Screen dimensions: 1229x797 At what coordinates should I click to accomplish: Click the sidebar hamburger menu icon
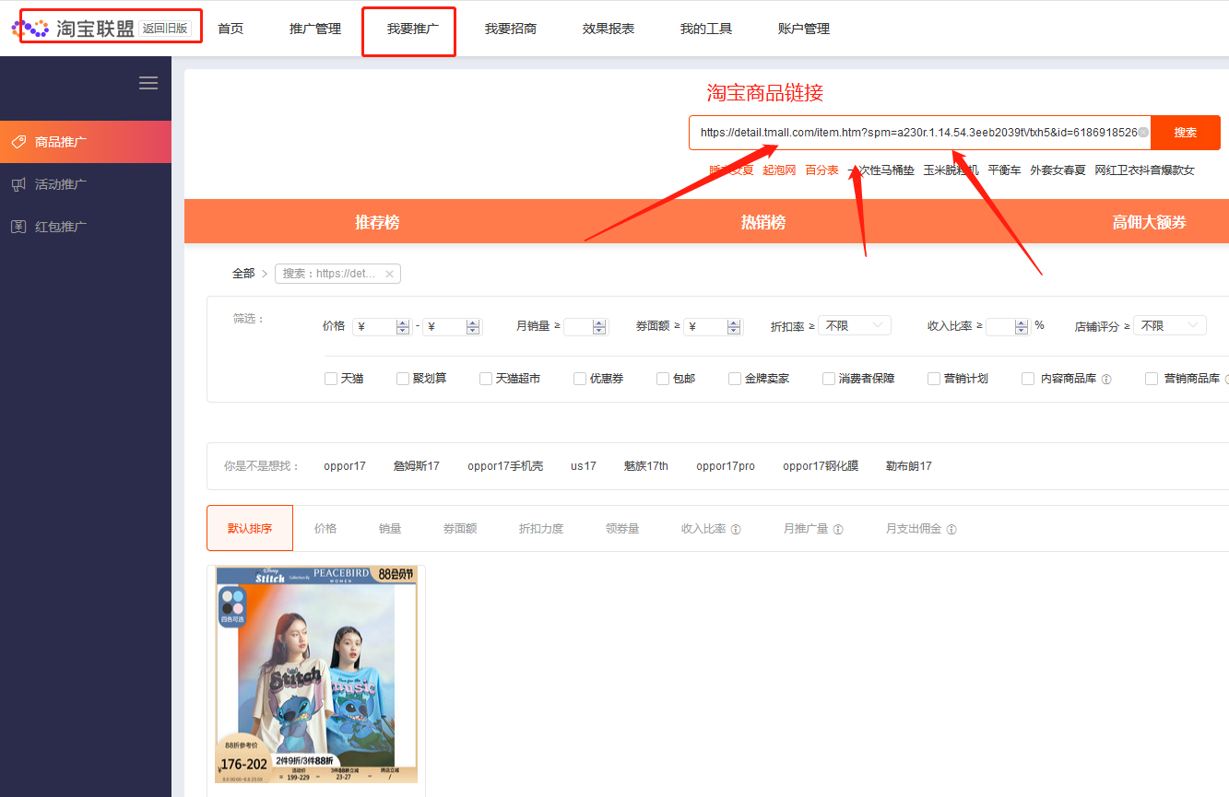[148, 83]
